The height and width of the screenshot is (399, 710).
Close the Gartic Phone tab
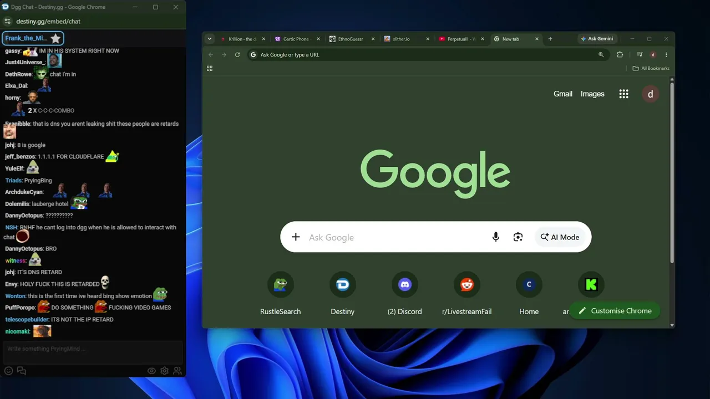pos(318,39)
